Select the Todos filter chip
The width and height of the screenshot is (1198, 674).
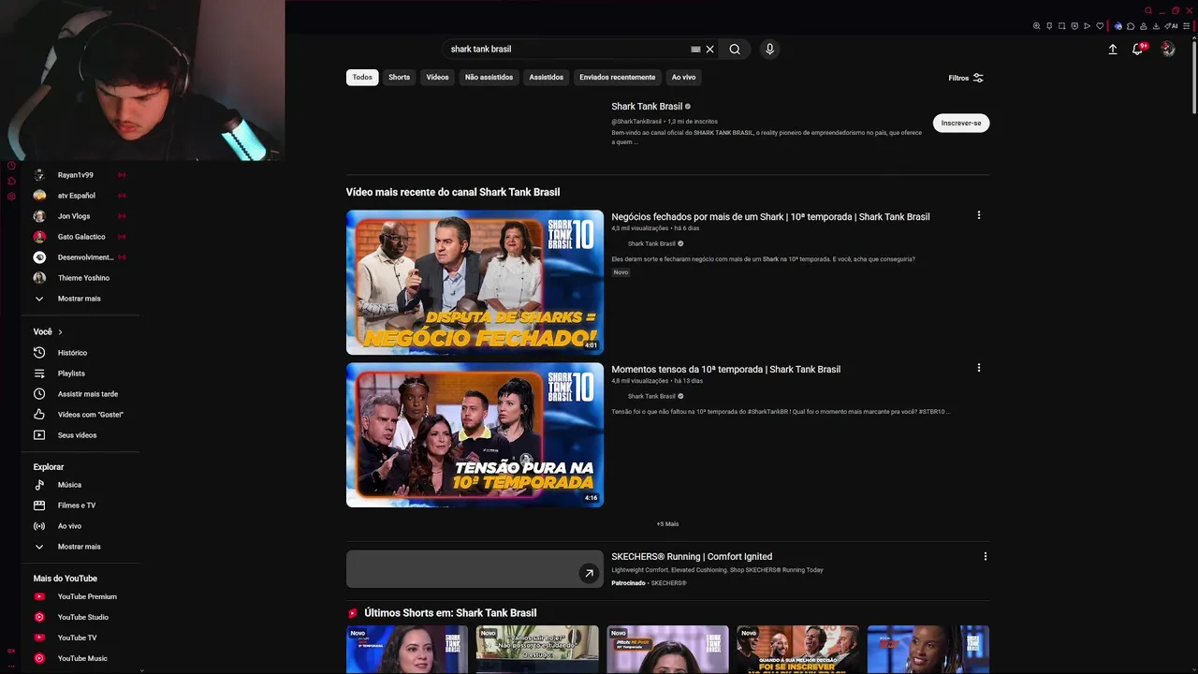(x=362, y=77)
